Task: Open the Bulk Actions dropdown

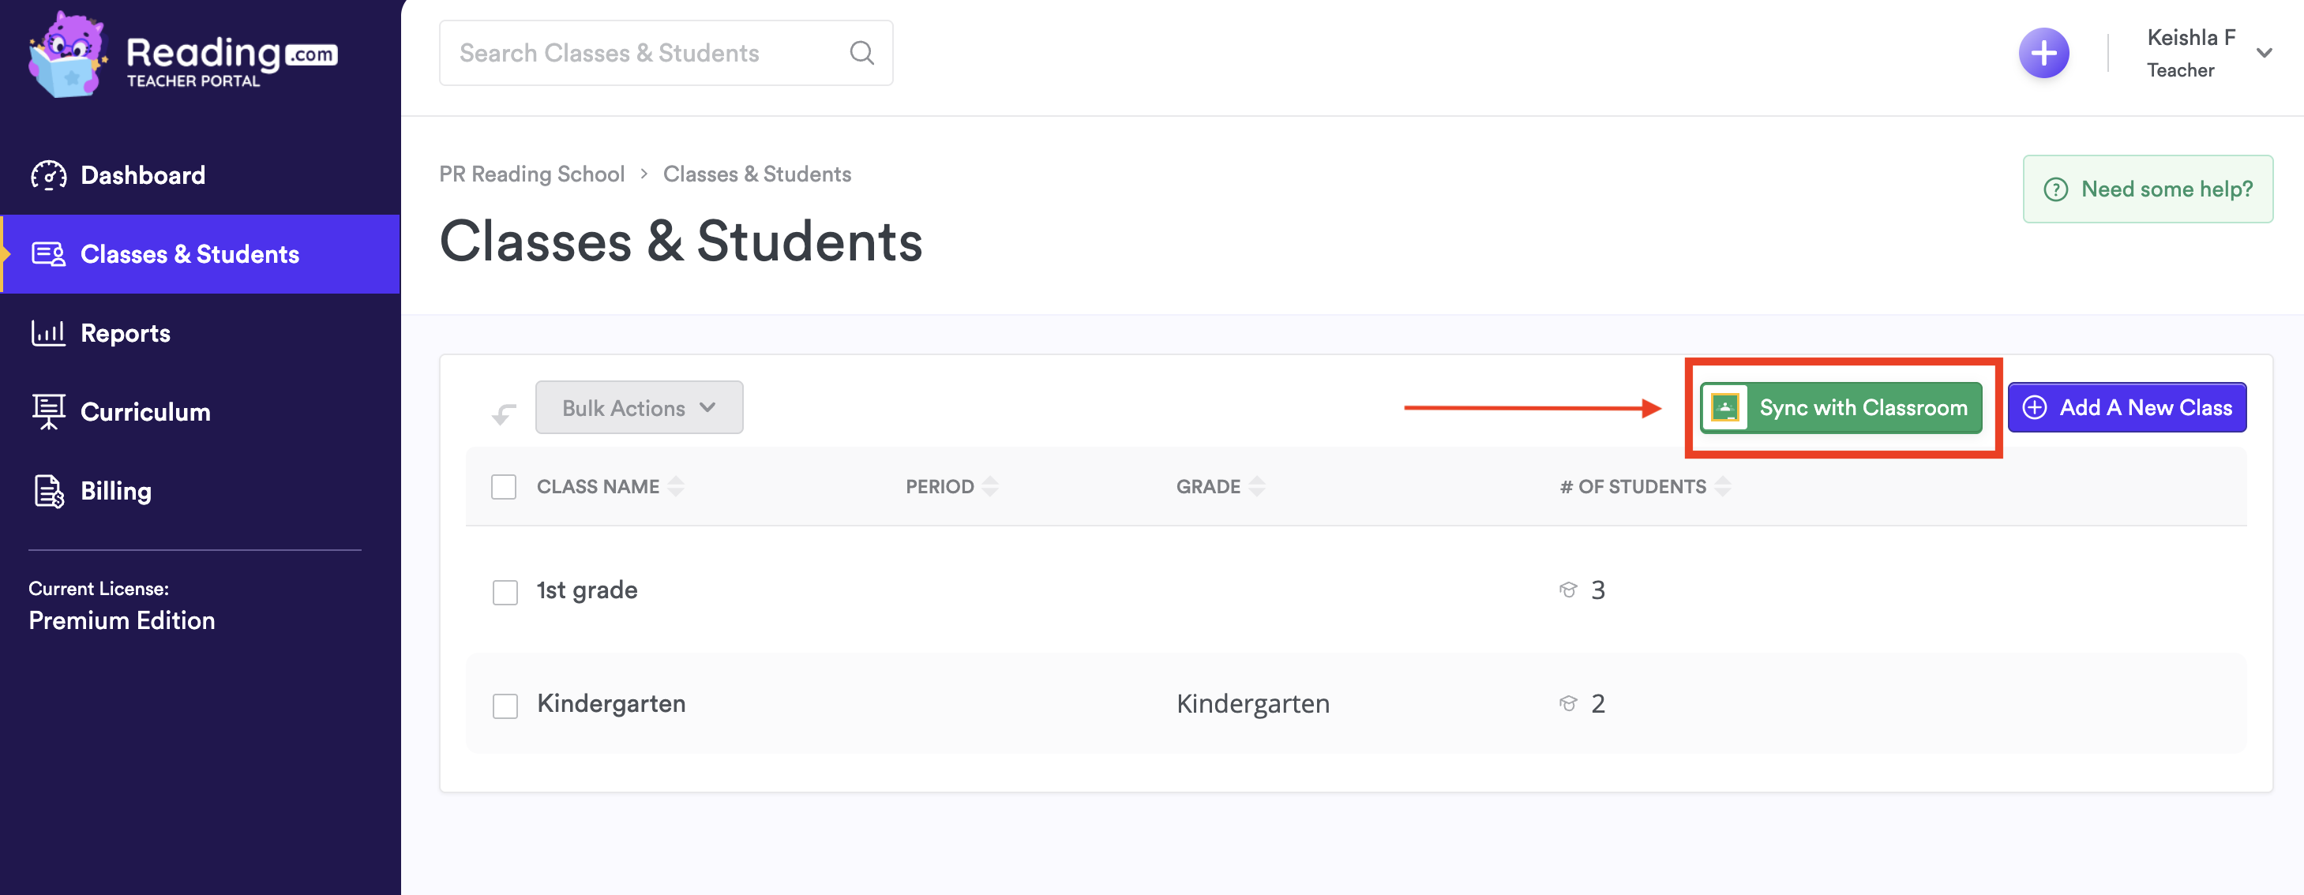Action: click(639, 408)
